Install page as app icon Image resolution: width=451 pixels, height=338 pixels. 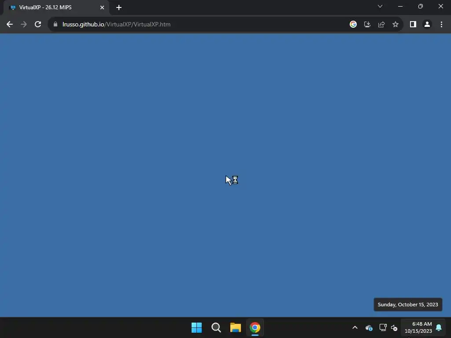(x=367, y=25)
